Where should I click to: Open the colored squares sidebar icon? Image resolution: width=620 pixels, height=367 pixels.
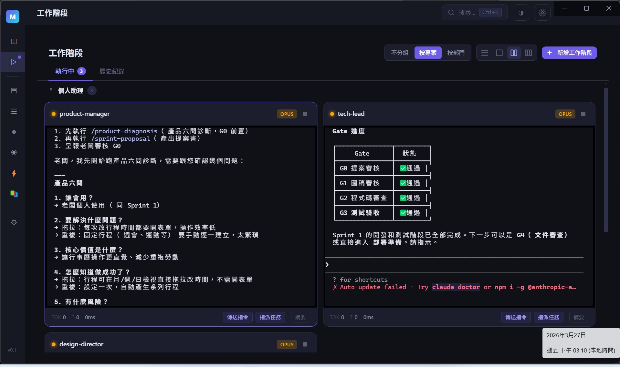(14, 194)
